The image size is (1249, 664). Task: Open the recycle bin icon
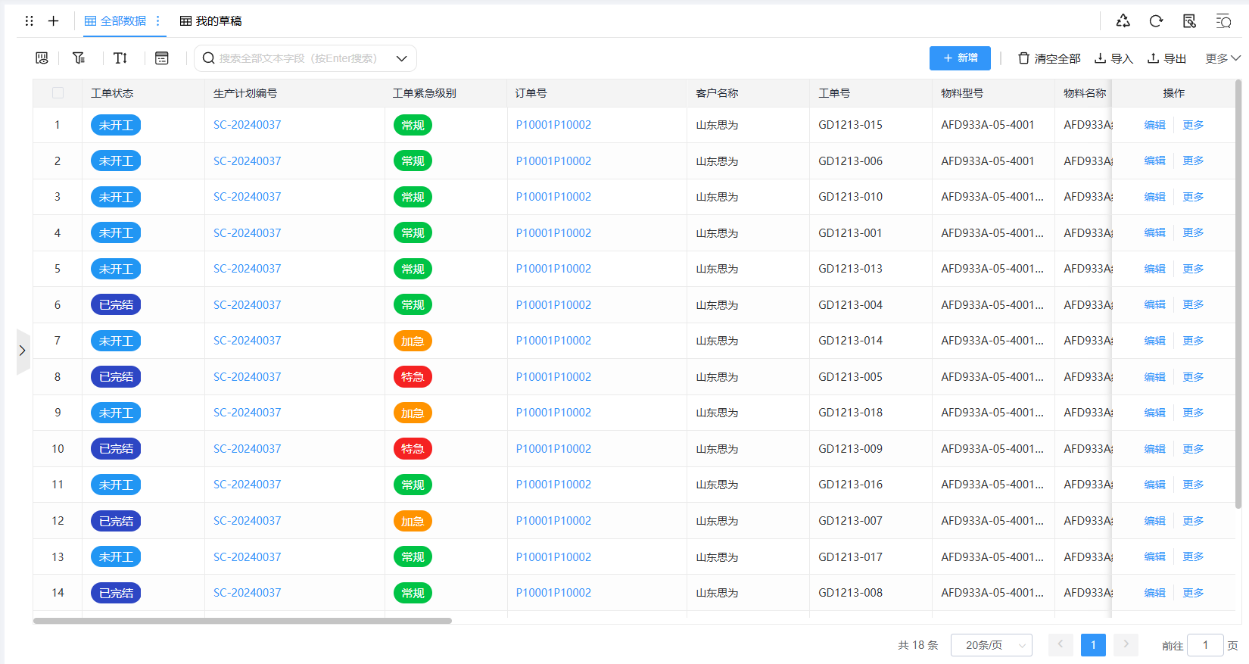pos(1123,21)
